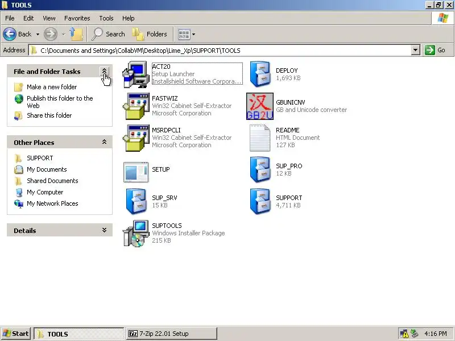Open the Tools menu

click(106, 18)
